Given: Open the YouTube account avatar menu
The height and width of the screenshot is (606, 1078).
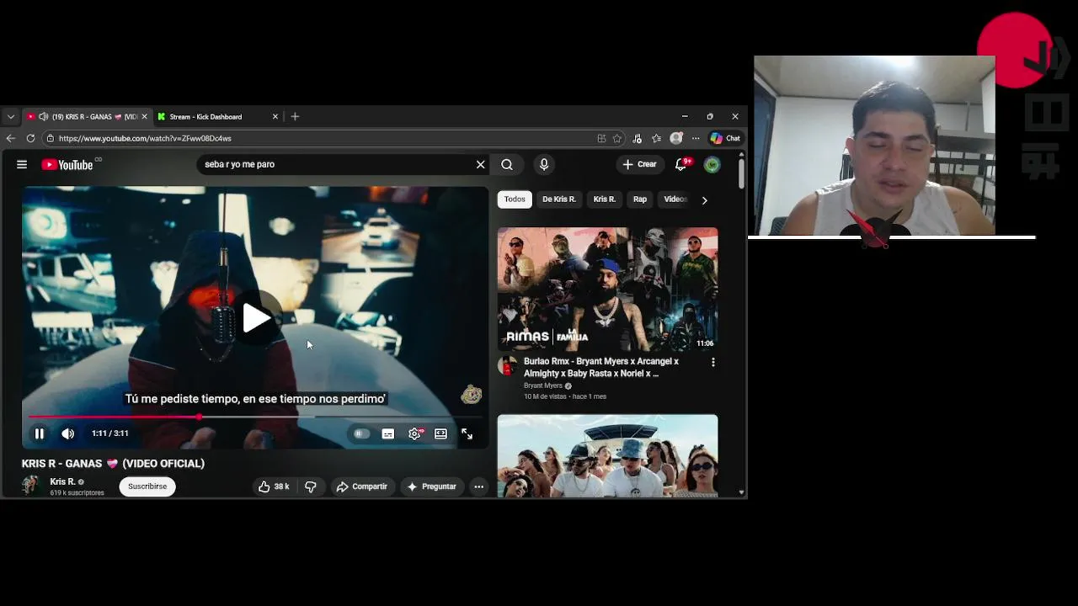Looking at the screenshot, I should click(x=712, y=165).
